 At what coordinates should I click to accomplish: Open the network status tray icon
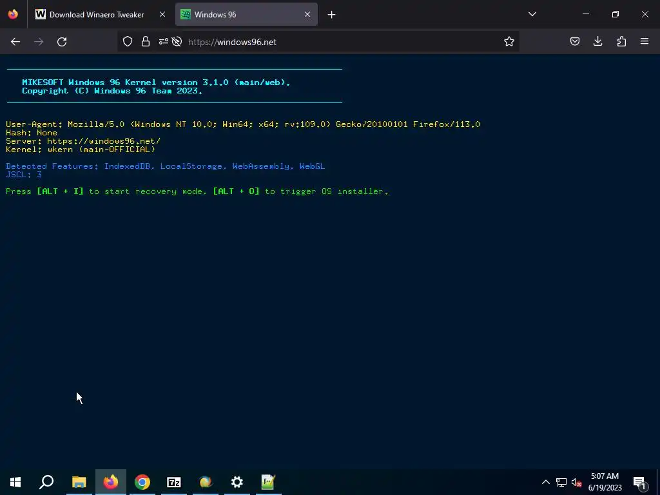tap(561, 482)
